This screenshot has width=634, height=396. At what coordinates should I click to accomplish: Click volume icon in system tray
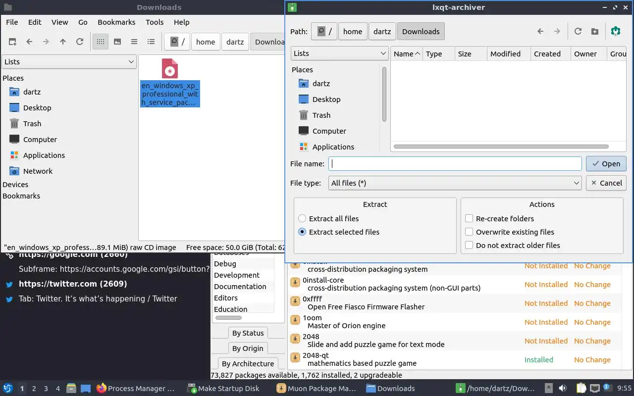click(x=563, y=389)
